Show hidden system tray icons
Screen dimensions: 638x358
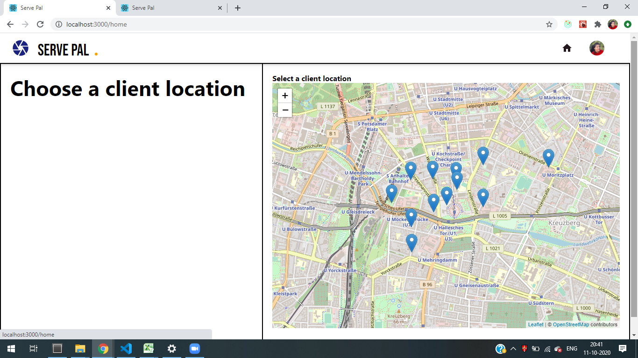tap(513, 349)
